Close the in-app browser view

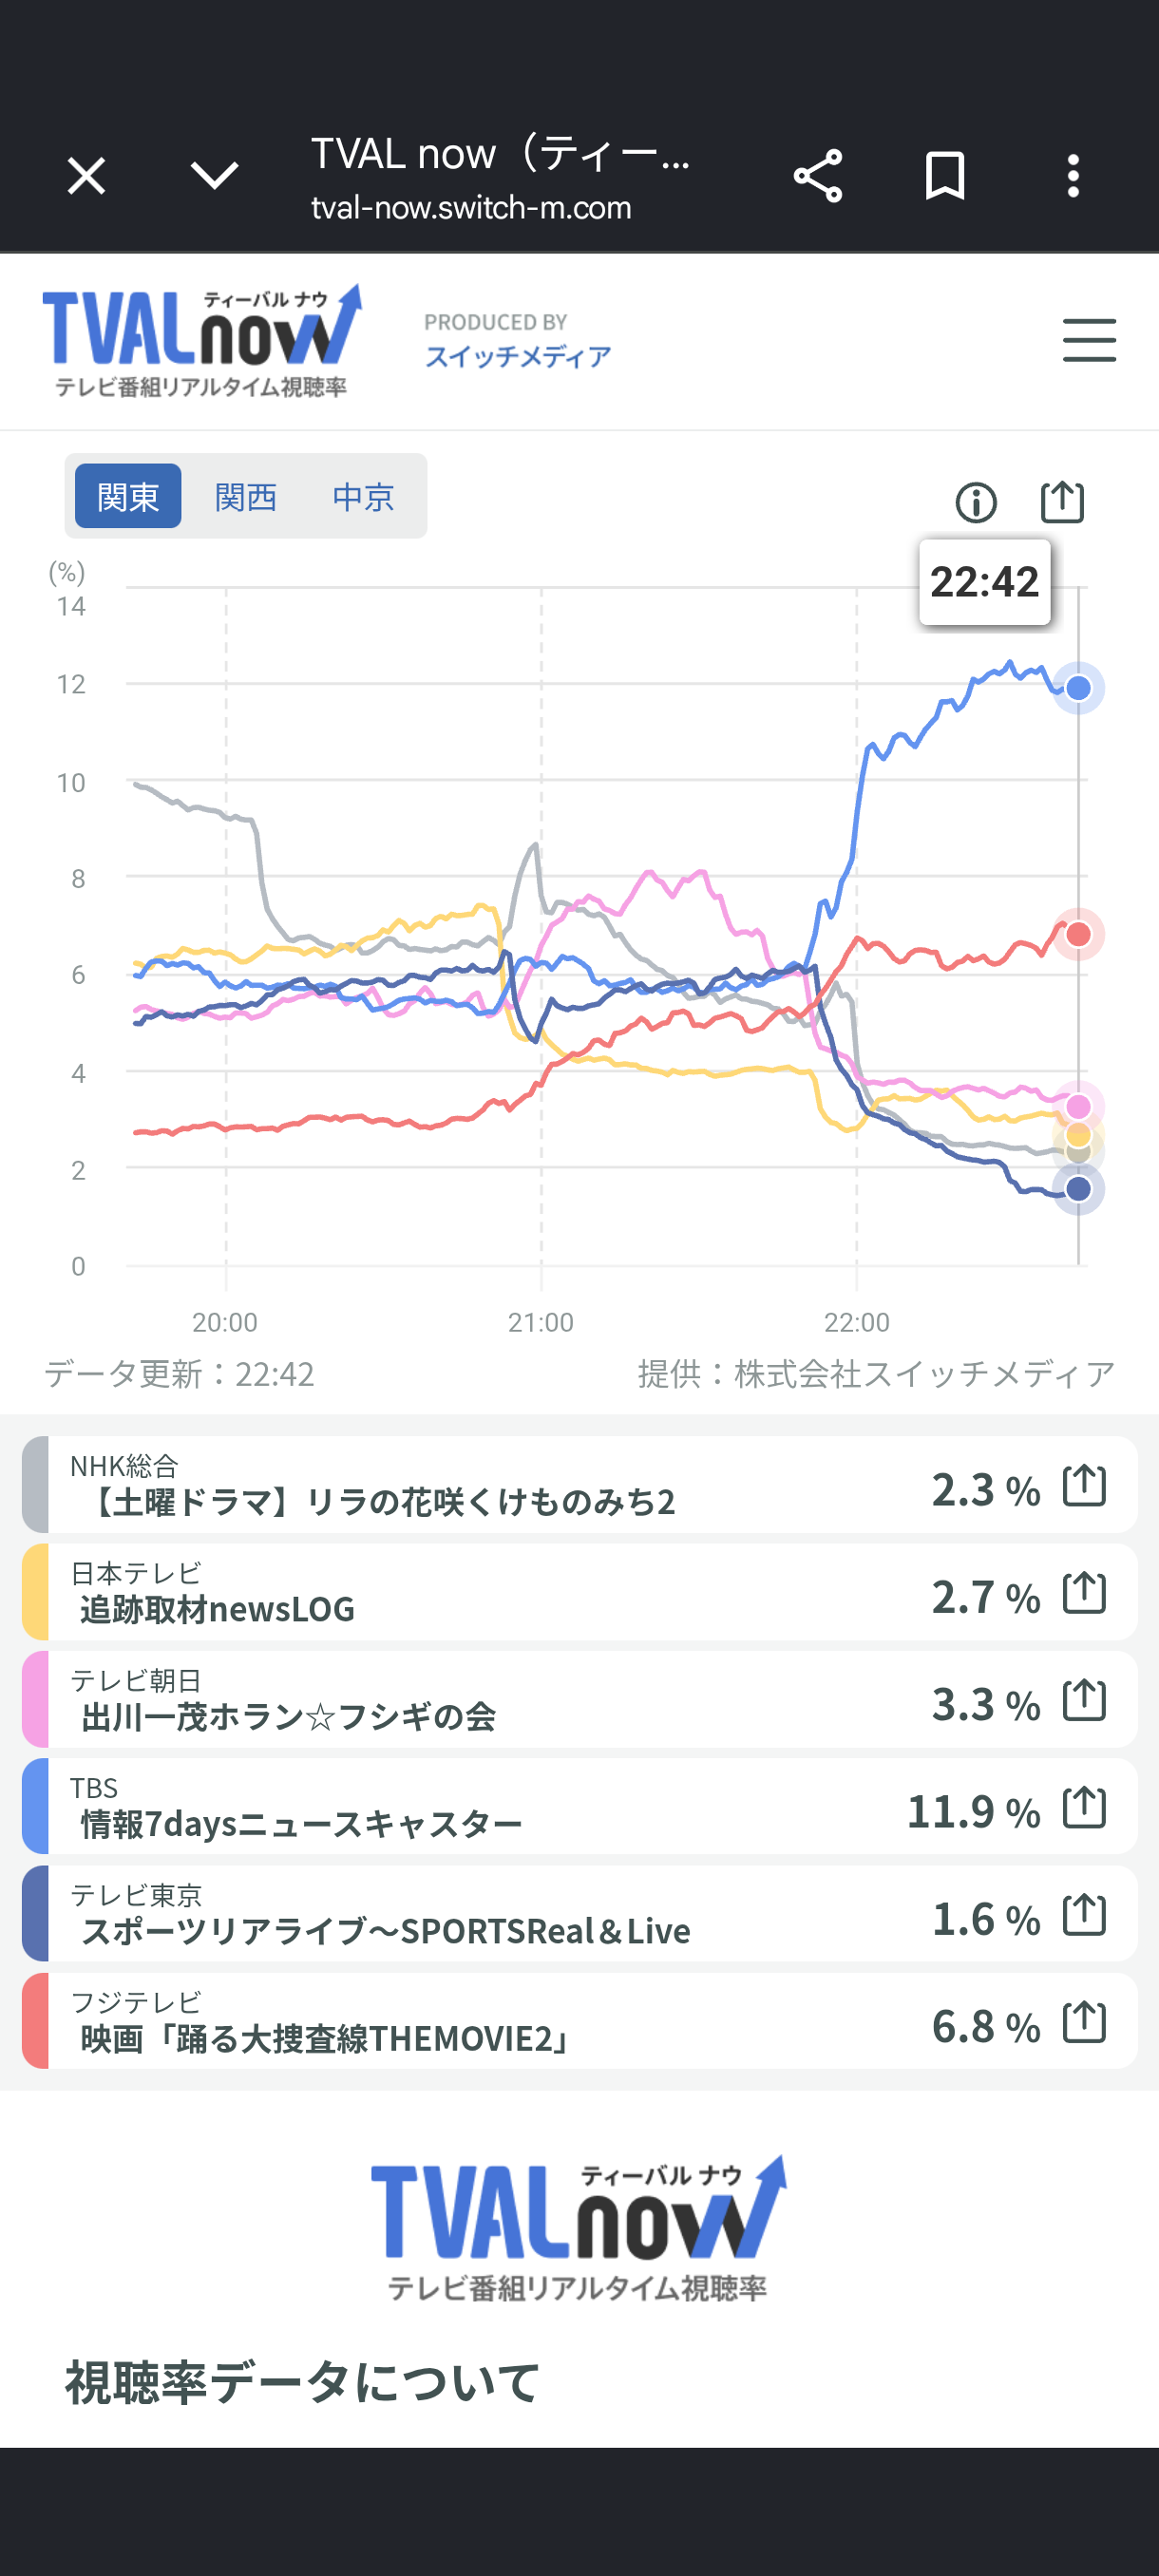click(86, 176)
